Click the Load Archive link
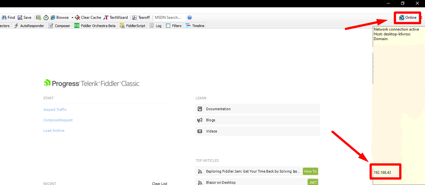 coord(54,131)
